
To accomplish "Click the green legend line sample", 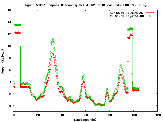I will [150, 16].
